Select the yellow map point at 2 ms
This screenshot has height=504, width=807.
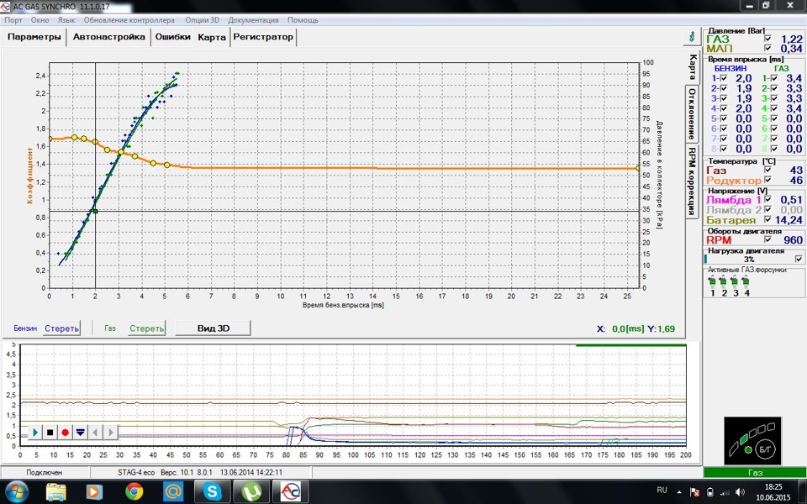(95, 141)
